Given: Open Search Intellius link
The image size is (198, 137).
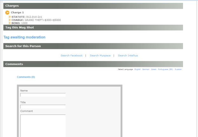Looking at the screenshot, I should point(128,56).
